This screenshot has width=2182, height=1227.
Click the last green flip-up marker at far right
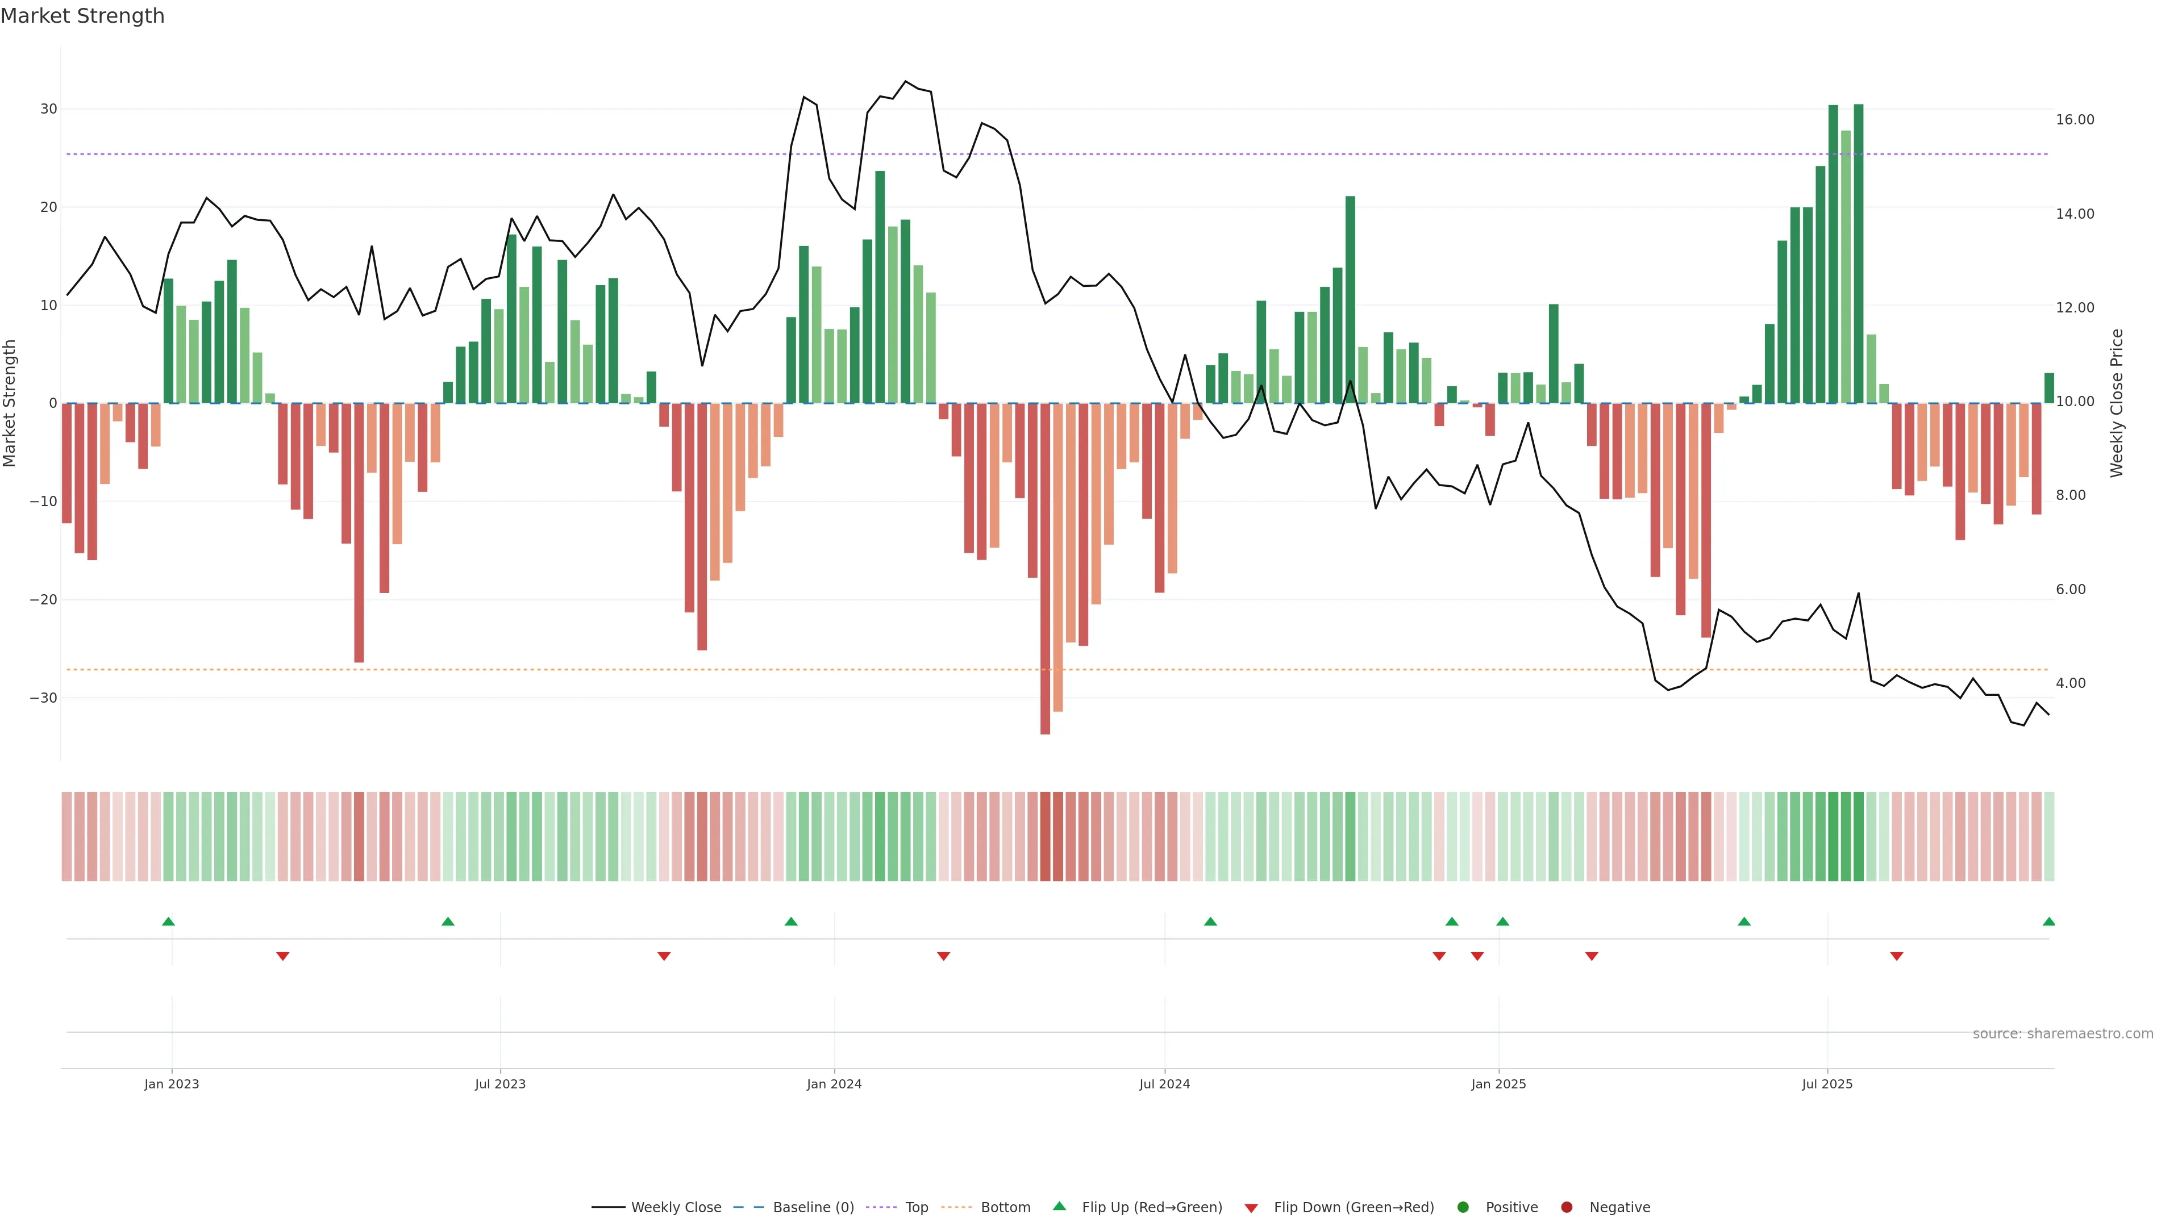[2048, 921]
